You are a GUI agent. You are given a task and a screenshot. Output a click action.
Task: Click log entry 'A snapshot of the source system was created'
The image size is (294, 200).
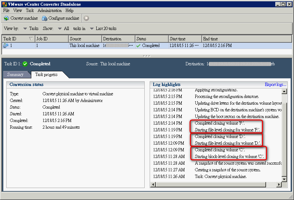(x=238, y=163)
